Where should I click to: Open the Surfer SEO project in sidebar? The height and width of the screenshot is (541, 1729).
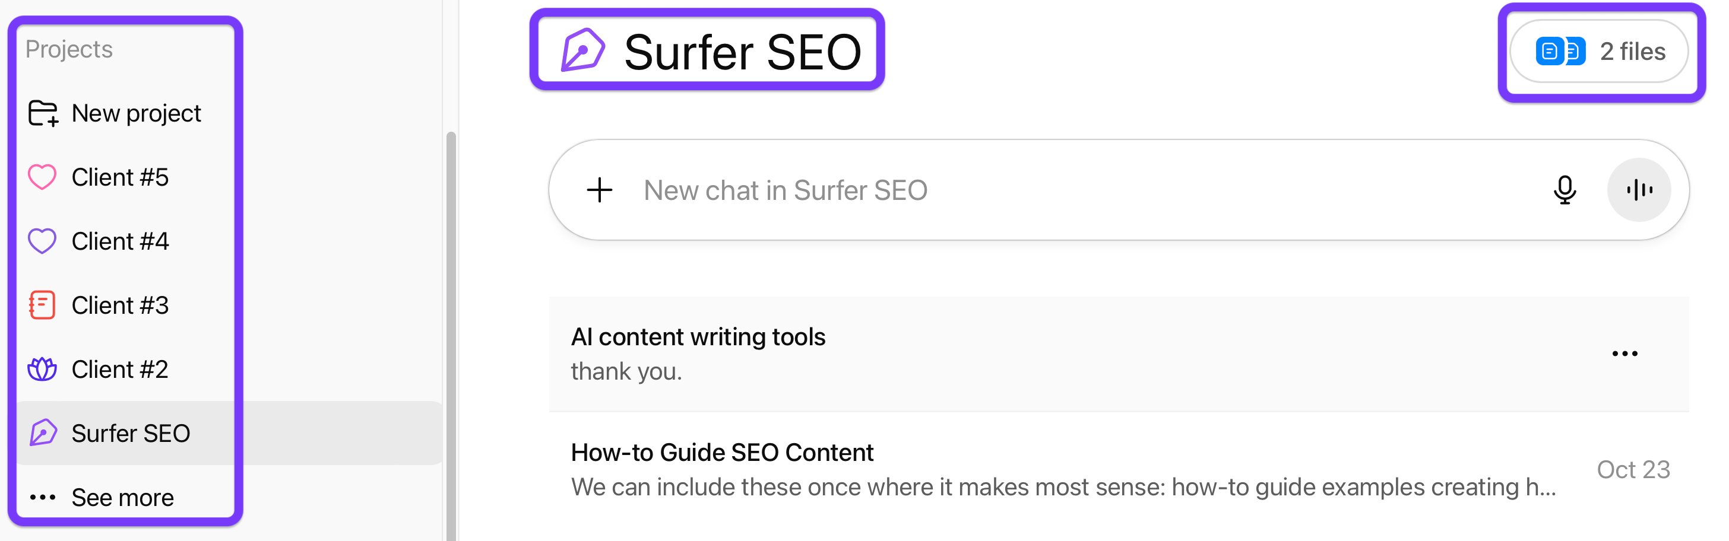131,433
